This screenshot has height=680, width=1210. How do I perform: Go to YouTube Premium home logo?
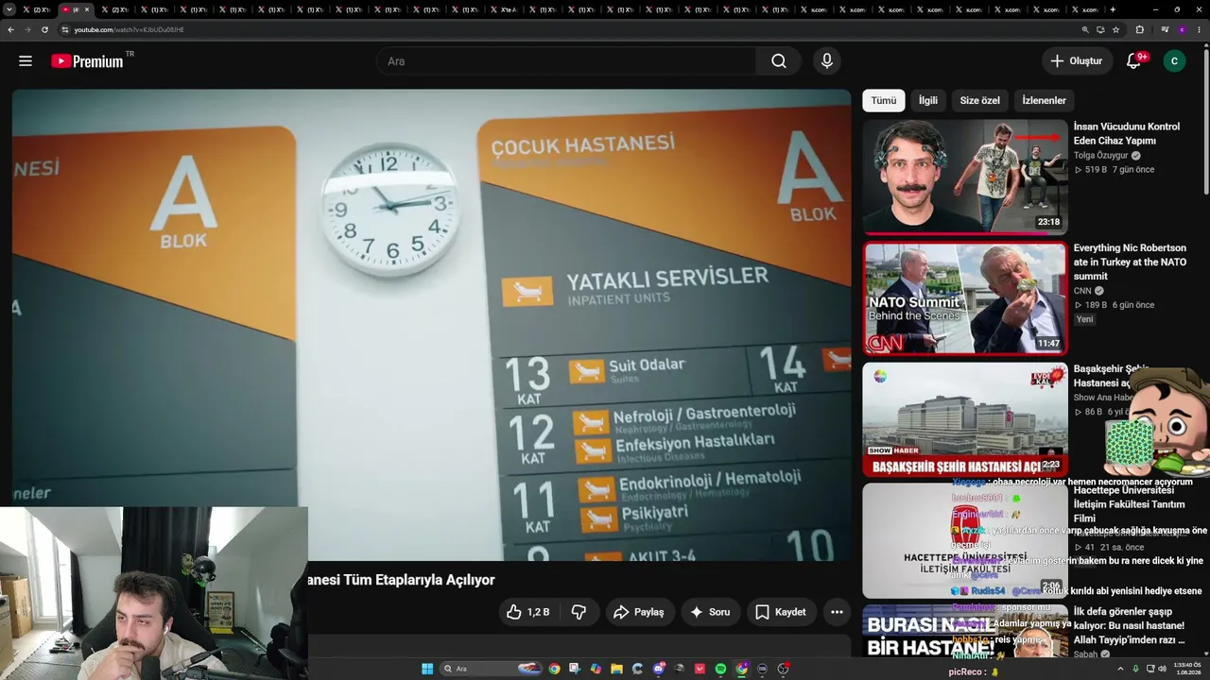tap(88, 61)
